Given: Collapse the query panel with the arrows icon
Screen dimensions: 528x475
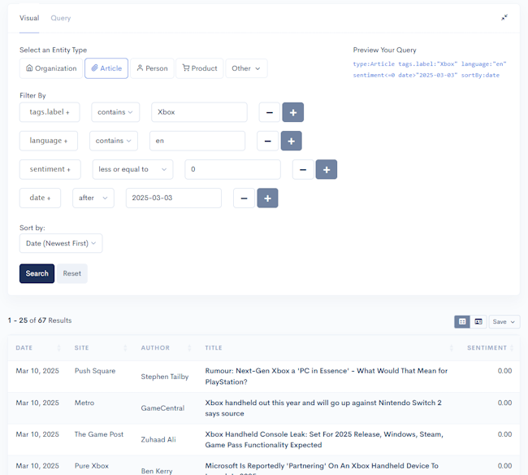Looking at the screenshot, I should [x=504, y=18].
